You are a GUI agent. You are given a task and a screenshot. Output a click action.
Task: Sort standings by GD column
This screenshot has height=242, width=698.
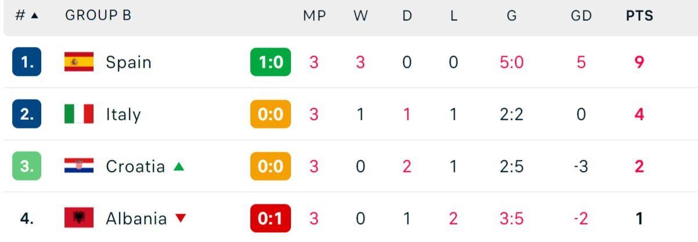[x=581, y=16]
